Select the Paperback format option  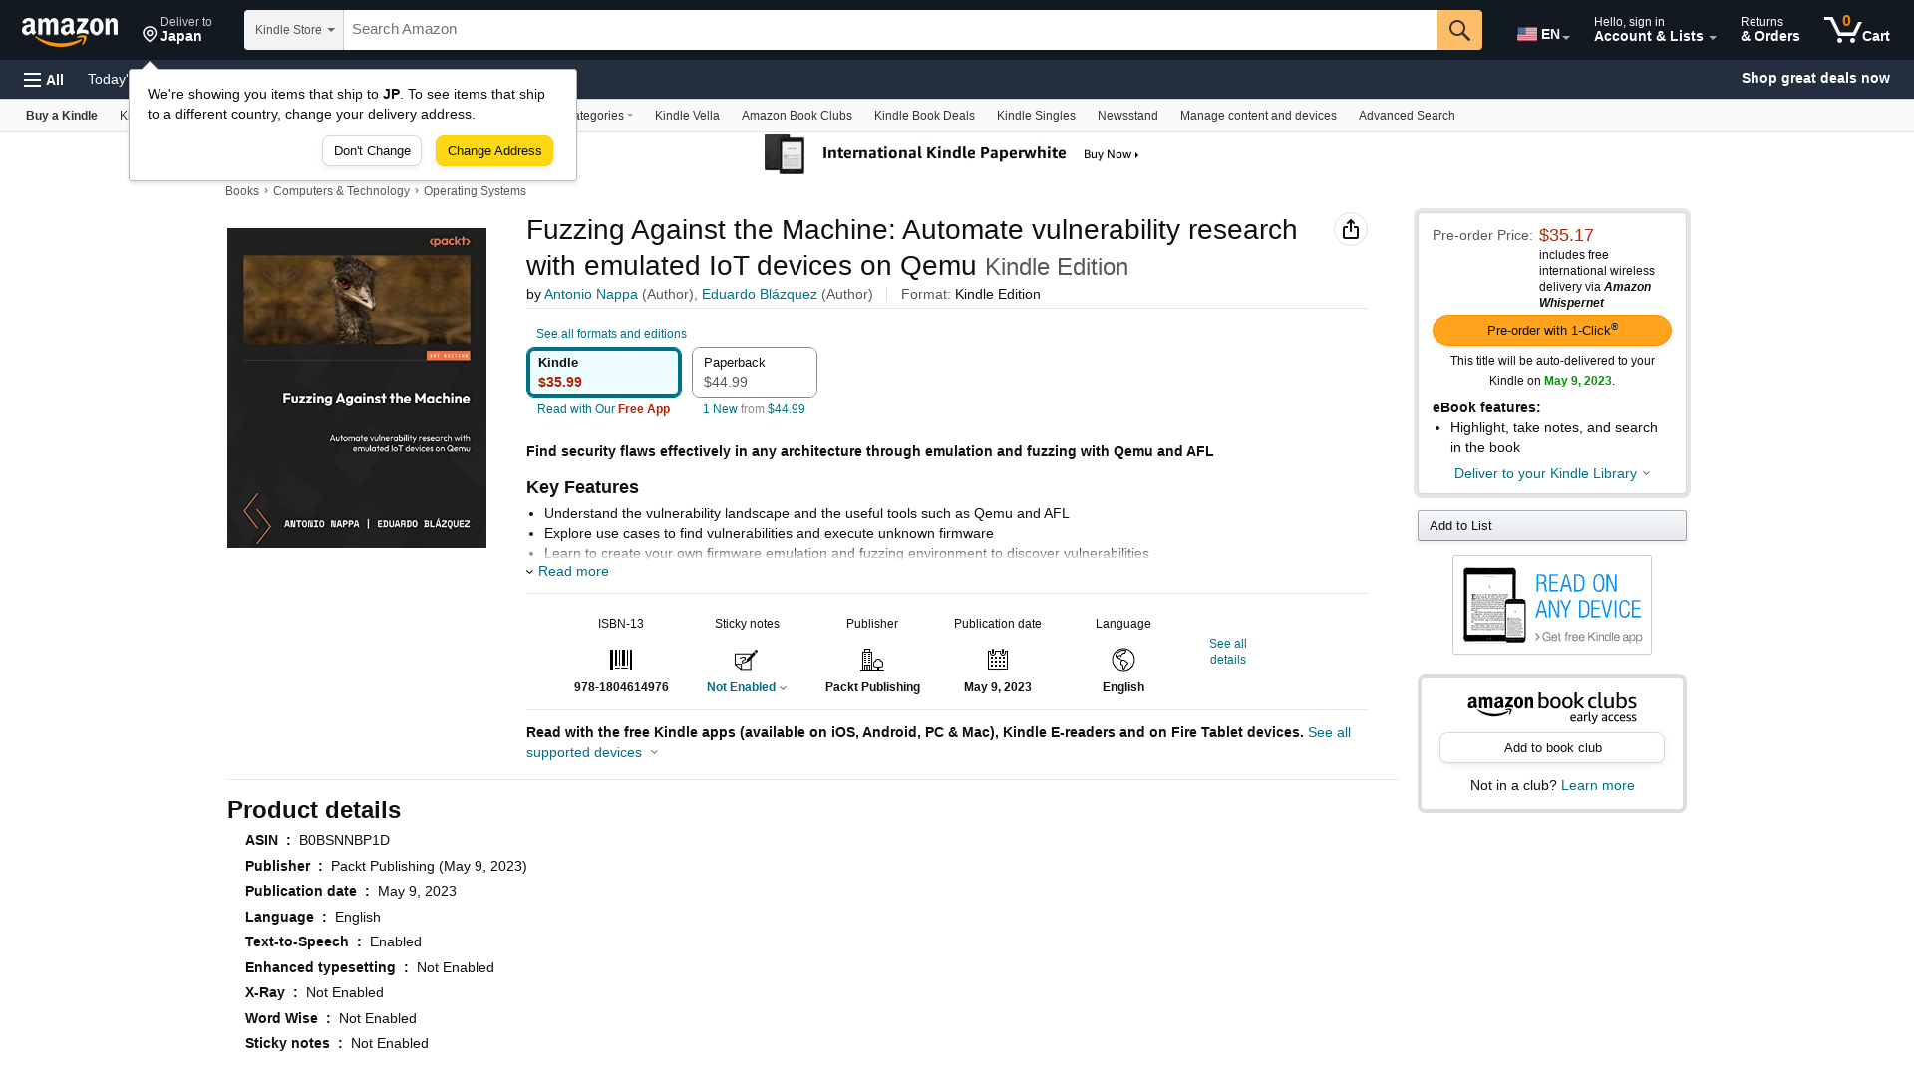coord(755,373)
